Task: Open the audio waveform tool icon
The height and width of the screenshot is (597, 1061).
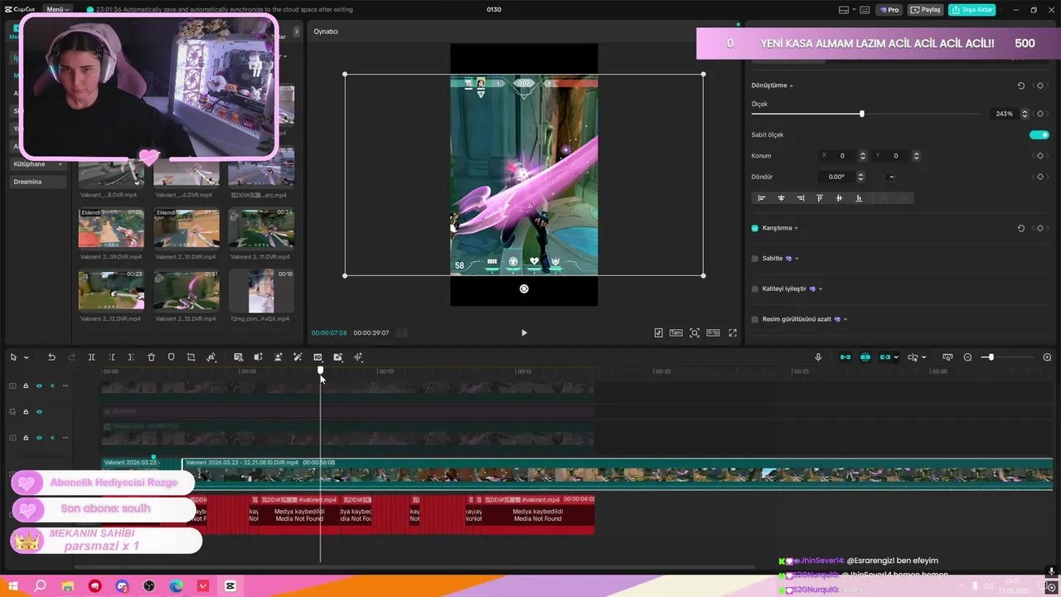Action: coord(358,357)
